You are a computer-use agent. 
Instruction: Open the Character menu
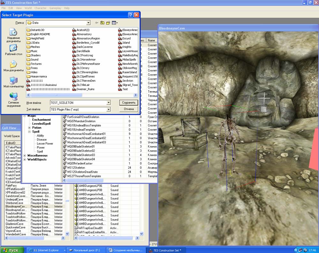pos(41,8)
